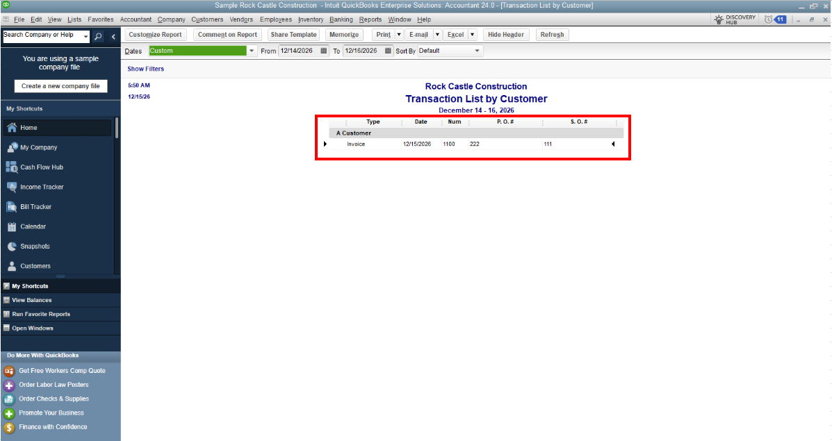Collapse the left icon bar arrow

coord(113,37)
